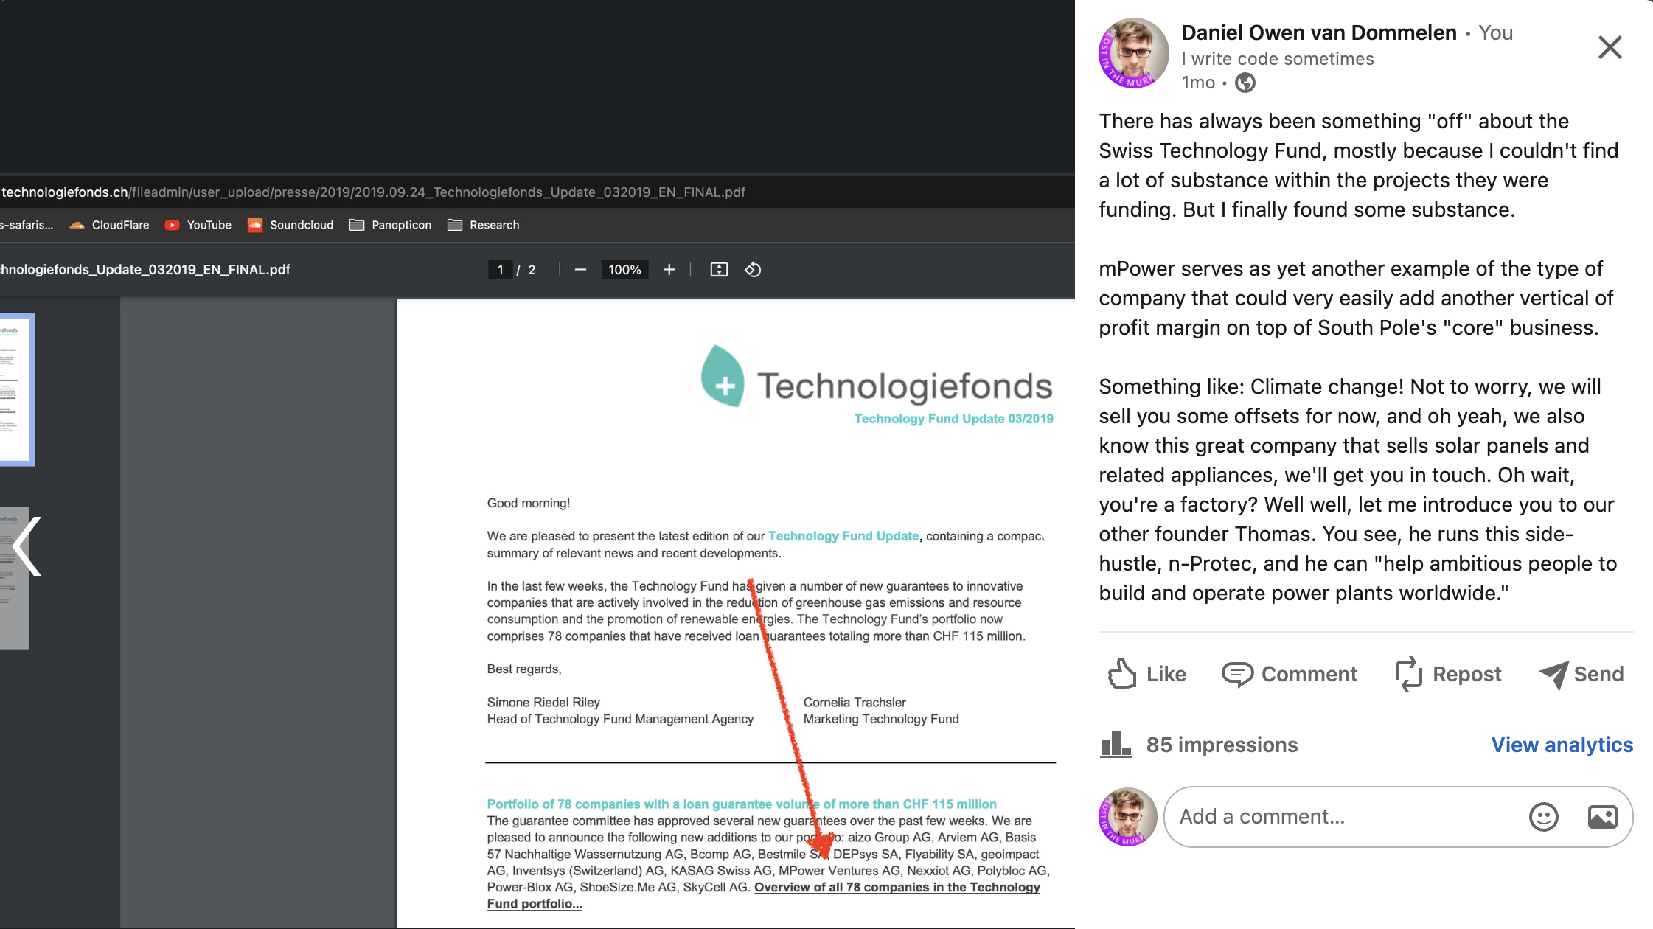Toggle fit to page in PDF toolbar
The width and height of the screenshot is (1653, 929).
[x=719, y=270]
